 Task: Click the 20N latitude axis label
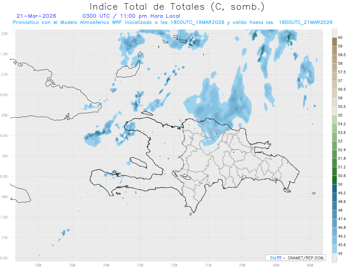pos(5,115)
